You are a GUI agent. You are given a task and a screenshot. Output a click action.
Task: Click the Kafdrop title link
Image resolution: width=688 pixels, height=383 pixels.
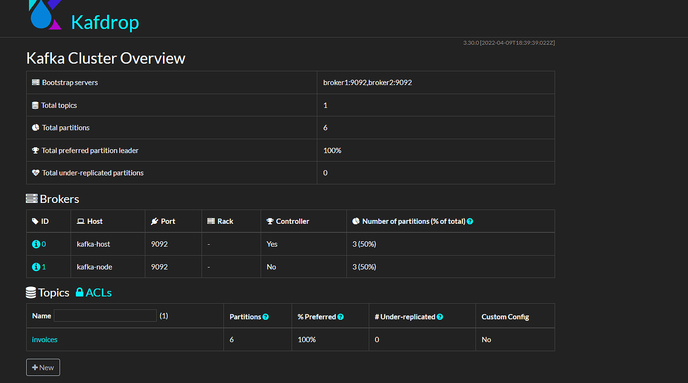click(x=105, y=22)
